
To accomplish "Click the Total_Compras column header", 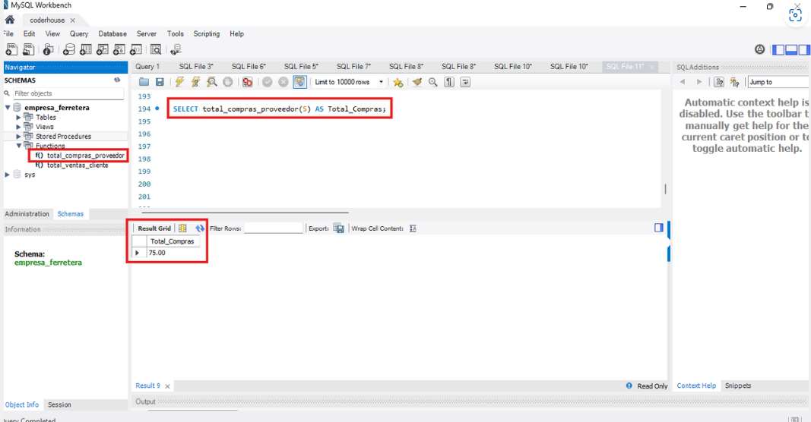I will point(173,241).
